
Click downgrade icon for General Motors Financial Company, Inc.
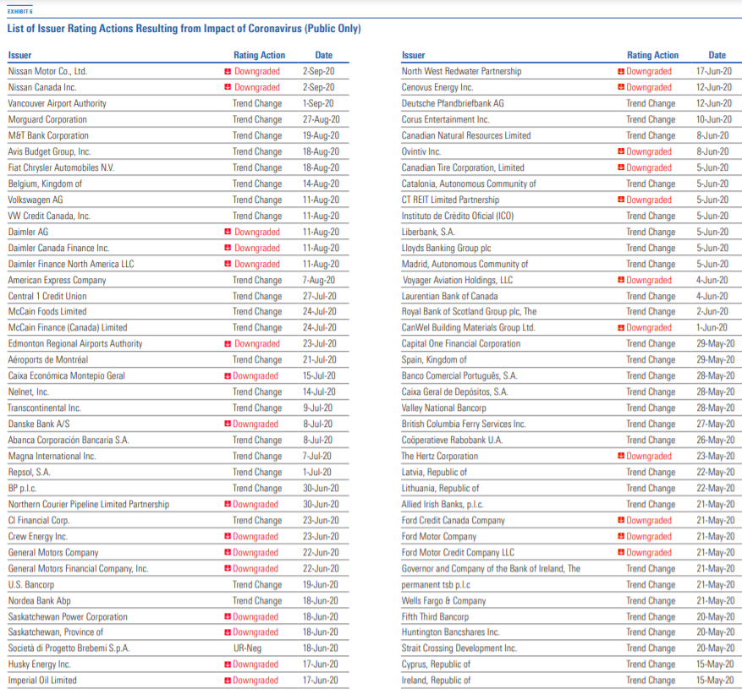(x=228, y=568)
